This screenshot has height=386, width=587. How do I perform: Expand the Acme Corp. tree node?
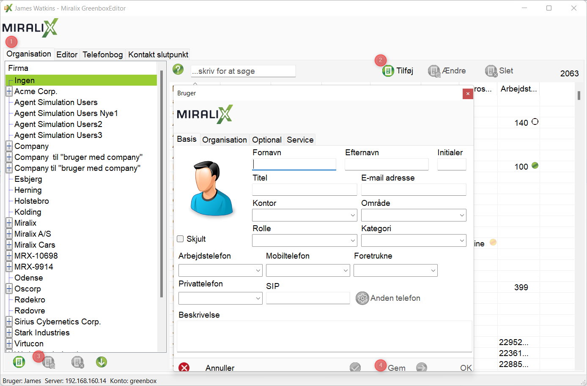coord(9,92)
